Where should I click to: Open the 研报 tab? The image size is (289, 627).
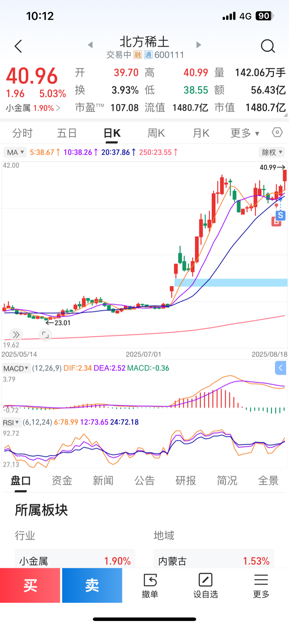(x=186, y=481)
